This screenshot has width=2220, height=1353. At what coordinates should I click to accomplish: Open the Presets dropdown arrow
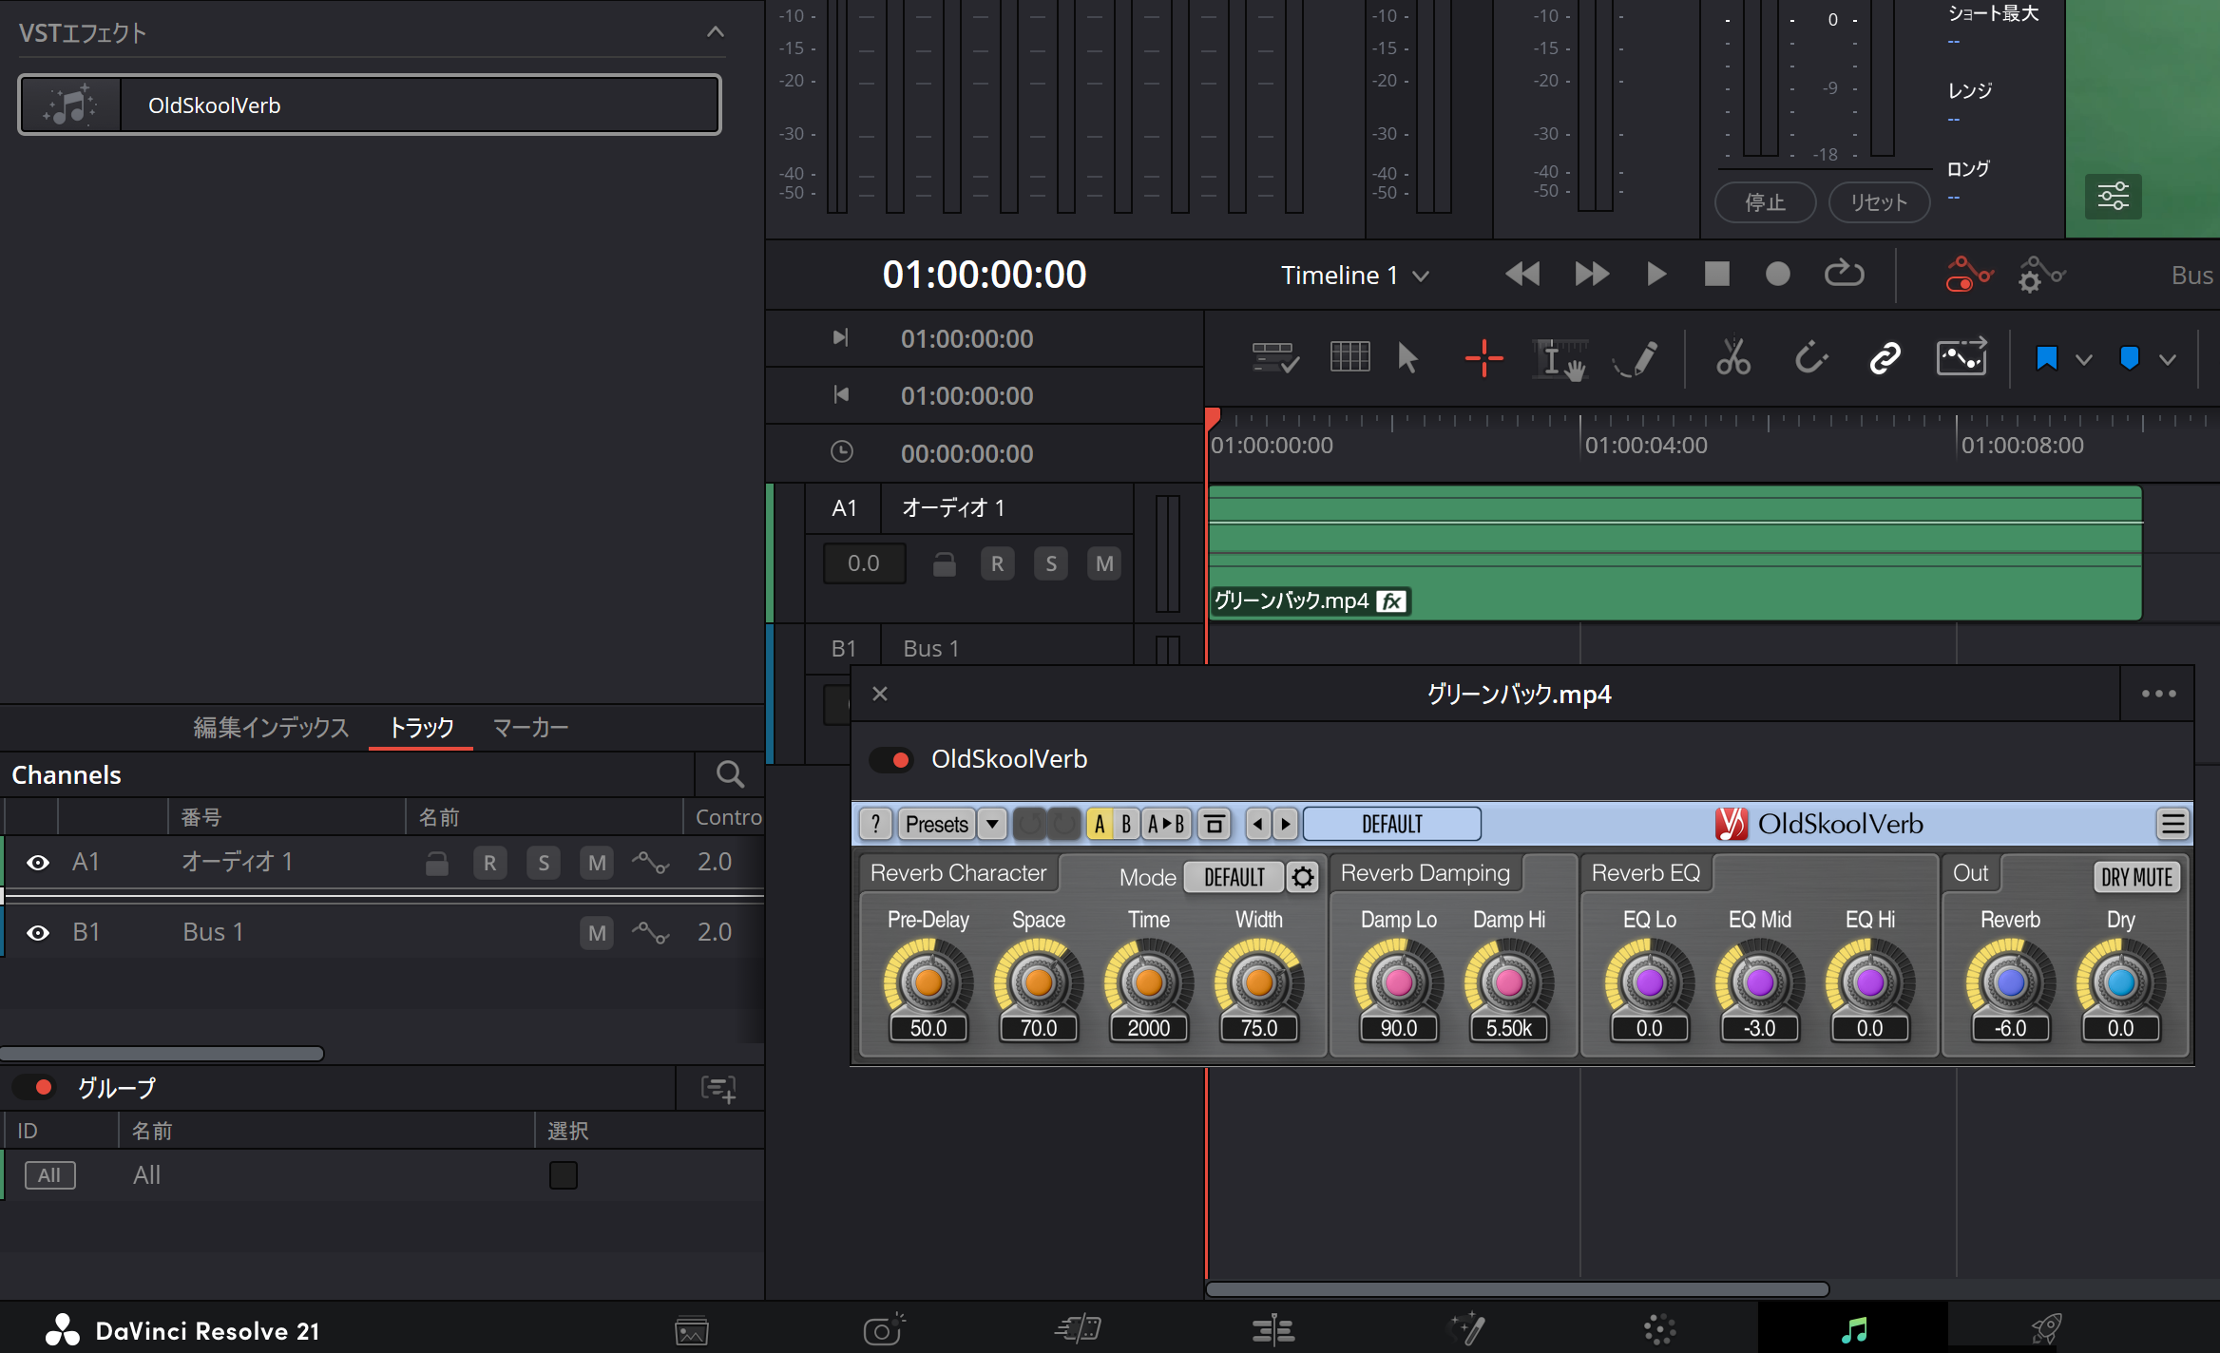click(x=992, y=824)
